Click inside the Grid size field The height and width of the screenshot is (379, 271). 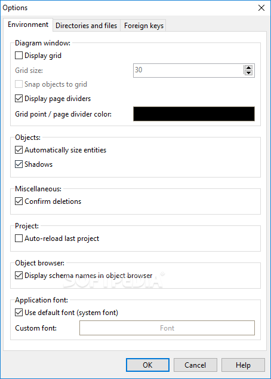tap(189, 71)
